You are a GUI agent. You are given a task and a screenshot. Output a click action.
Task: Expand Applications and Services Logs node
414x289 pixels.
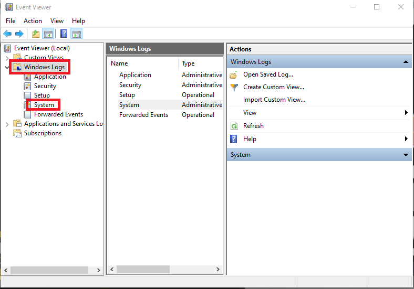7,124
